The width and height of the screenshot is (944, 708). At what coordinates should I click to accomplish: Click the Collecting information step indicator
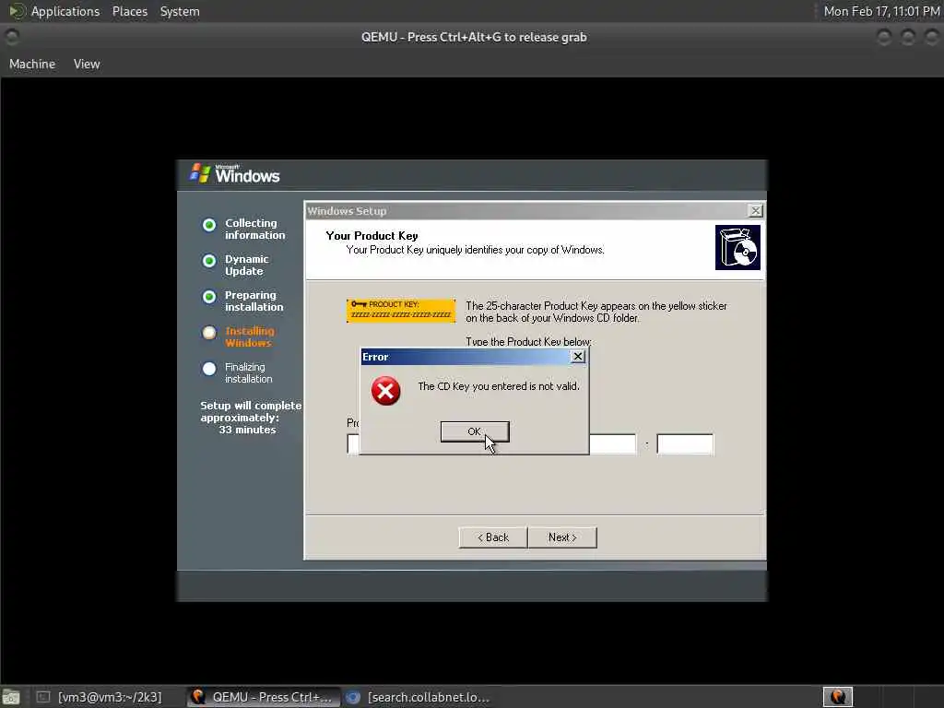pos(209,225)
